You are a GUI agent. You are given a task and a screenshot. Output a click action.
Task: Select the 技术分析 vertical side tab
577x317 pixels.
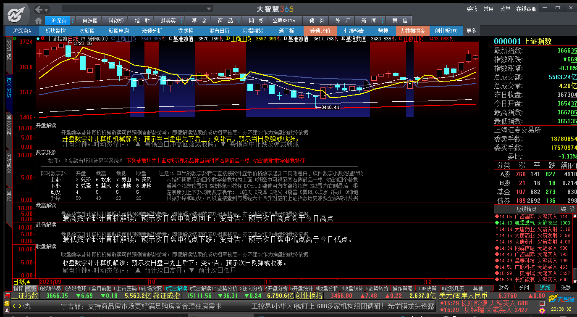(9, 93)
